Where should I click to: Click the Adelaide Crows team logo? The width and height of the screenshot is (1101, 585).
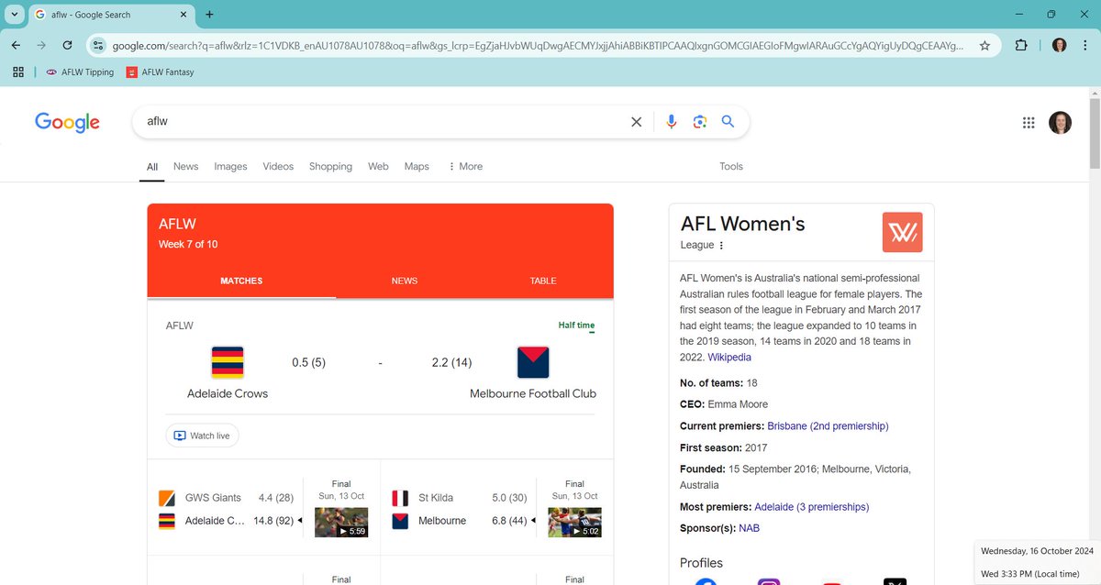coord(228,362)
